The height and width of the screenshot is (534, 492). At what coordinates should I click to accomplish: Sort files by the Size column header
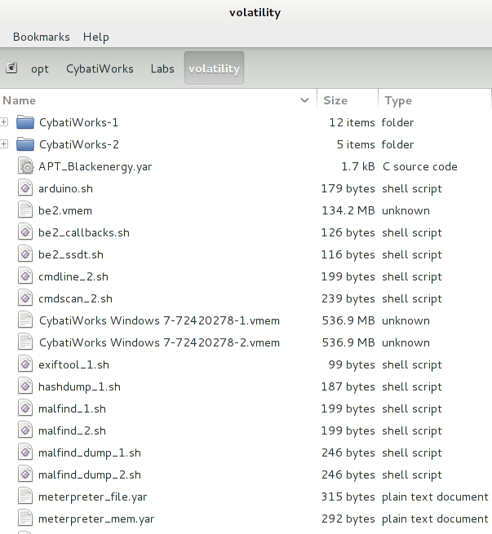click(x=348, y=100)
